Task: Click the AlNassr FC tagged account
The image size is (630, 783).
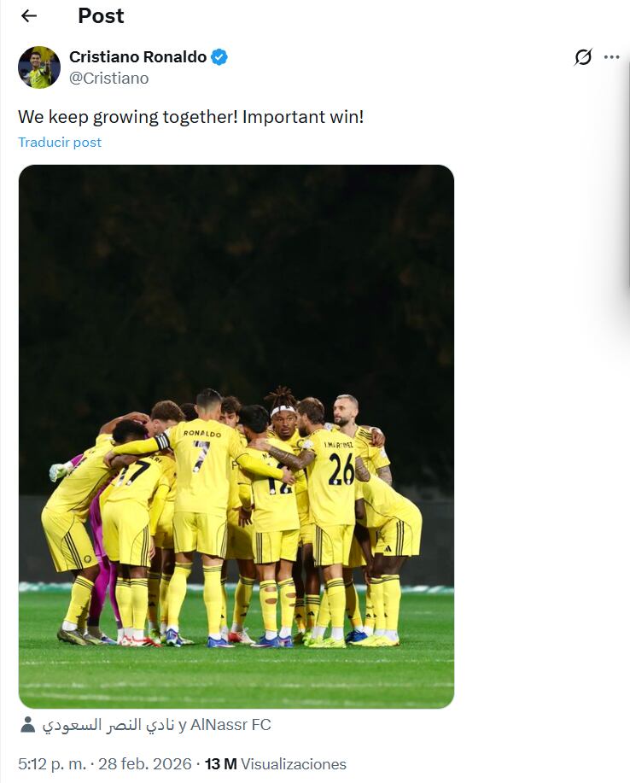Action: [x=230, y=725]
